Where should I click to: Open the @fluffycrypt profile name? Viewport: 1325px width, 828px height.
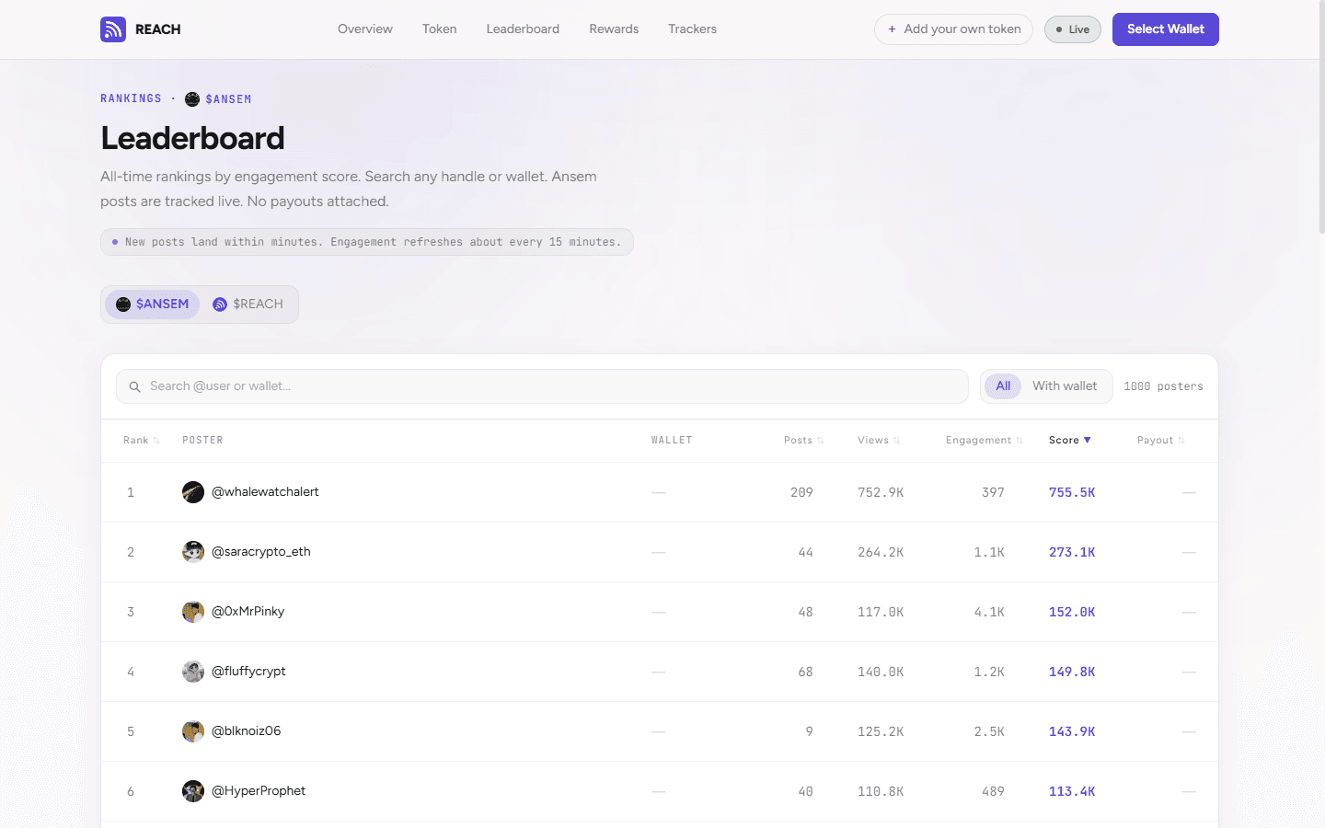248,672
